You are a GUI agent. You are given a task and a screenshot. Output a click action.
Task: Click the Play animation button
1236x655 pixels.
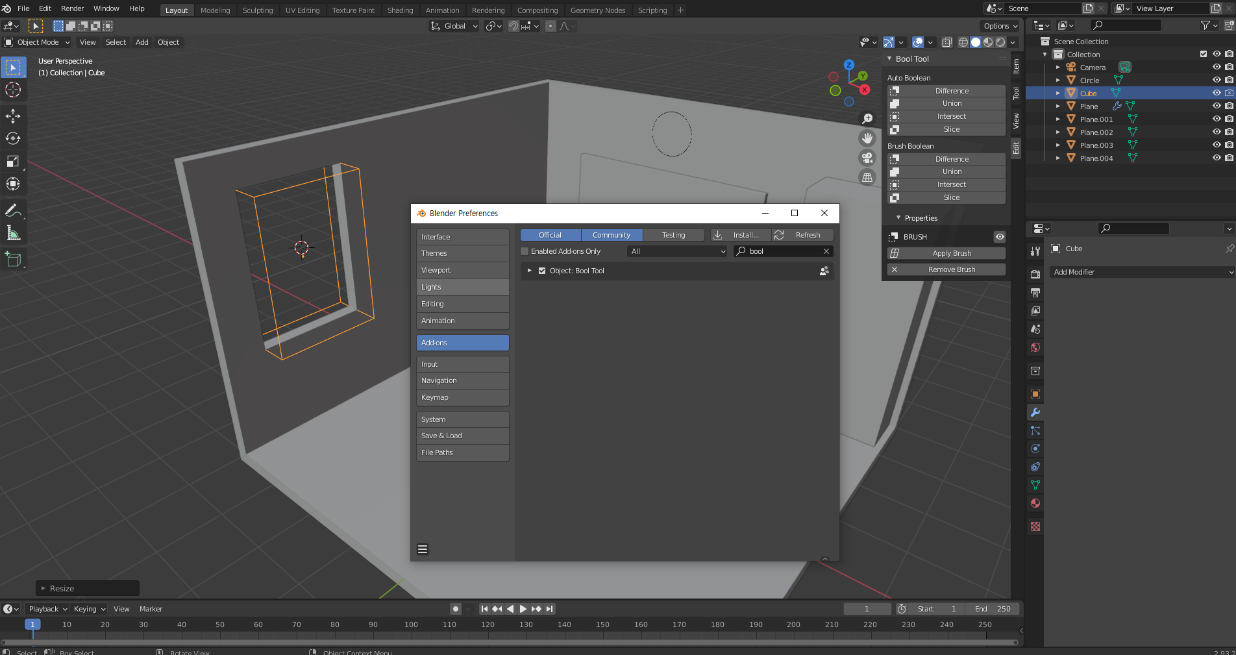pos(523,609)
